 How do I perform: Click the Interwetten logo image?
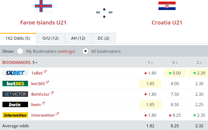click(x=15, y=115)
